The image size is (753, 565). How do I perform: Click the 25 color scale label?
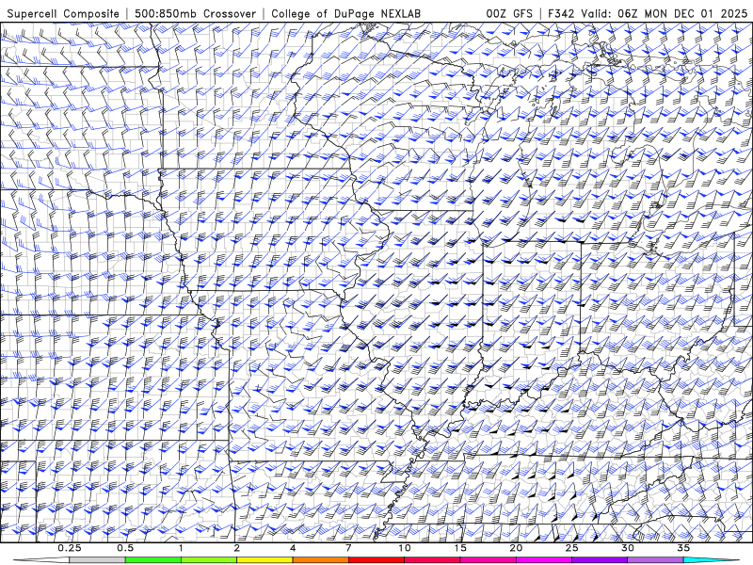coord(571,548)
